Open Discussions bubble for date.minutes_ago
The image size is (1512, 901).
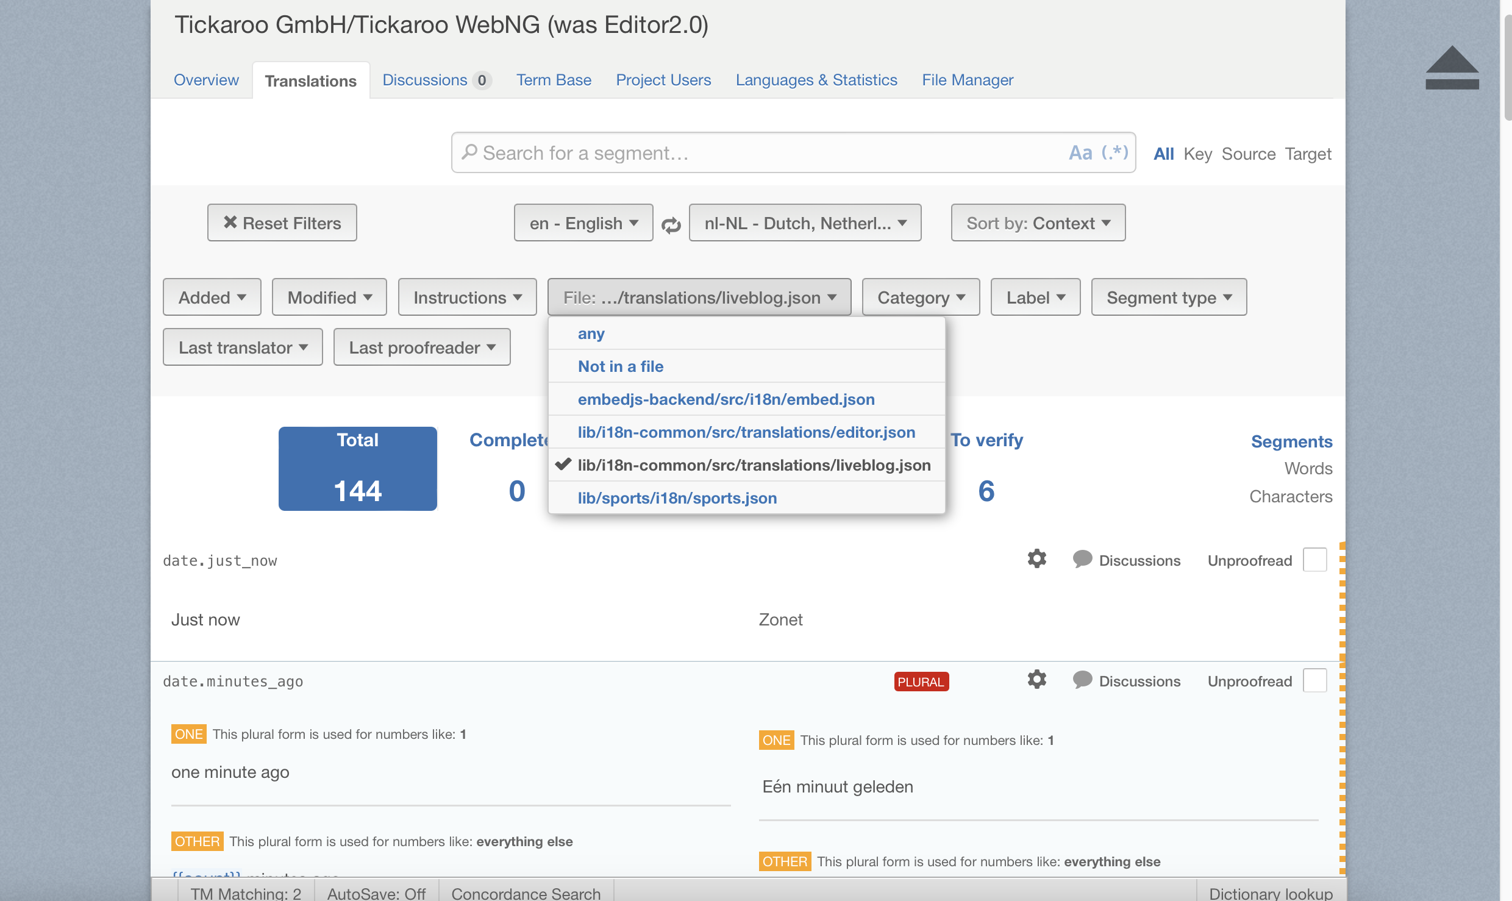click(x=1082, y=680)
